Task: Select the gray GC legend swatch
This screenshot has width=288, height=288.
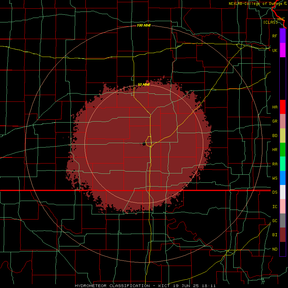Action: tap(283, 220)
